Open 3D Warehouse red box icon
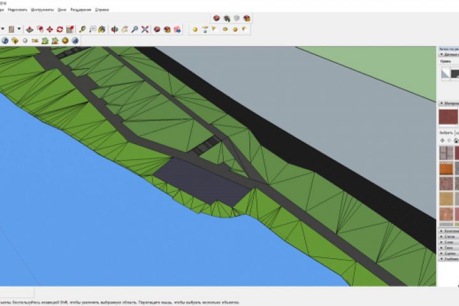The width and height of the screenshot is (459, 306). tap(157, 29)
